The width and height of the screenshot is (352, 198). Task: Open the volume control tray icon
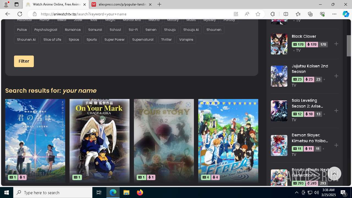pos(316,193)
